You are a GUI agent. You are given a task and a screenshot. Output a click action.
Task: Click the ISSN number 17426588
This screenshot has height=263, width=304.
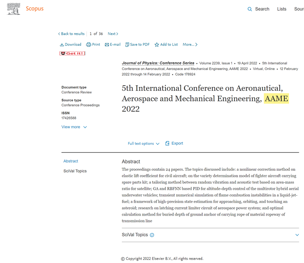point(69,118)
